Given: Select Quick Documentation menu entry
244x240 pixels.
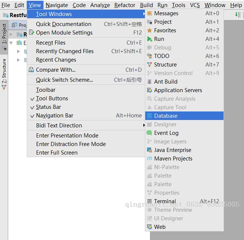Looking at the screenshot, I should pos(86,24).
